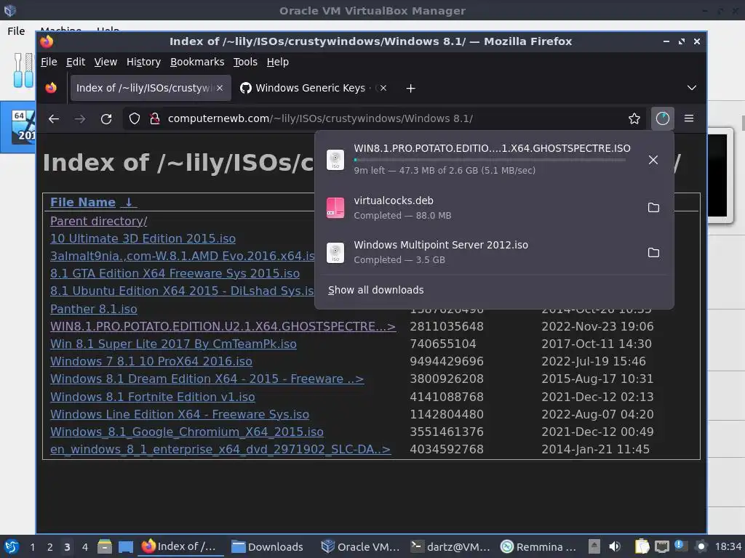
Task: Click WIN8.1.PRO.POTATO.EDITION GHOSTSPECTRE link
Action: click(x=223, y=326)
